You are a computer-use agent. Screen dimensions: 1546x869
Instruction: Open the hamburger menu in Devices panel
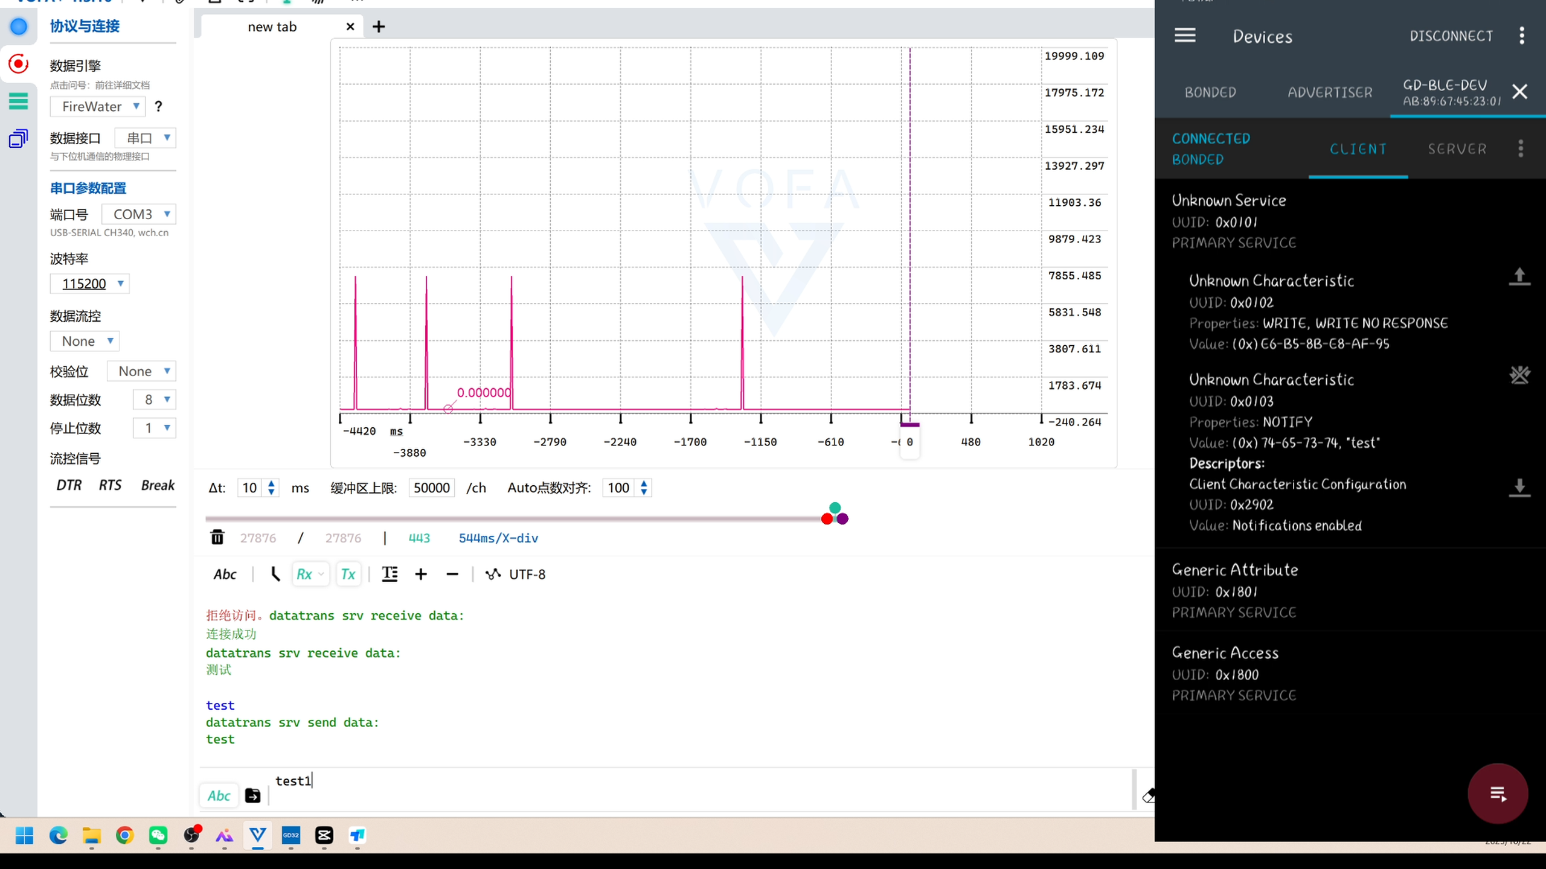(x=1184, y=36)
